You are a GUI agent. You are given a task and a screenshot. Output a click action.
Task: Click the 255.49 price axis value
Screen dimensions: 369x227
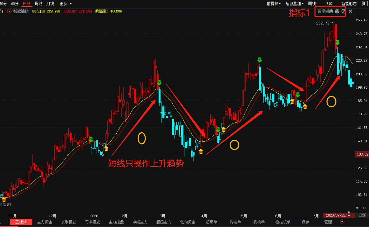pos(362,20)
